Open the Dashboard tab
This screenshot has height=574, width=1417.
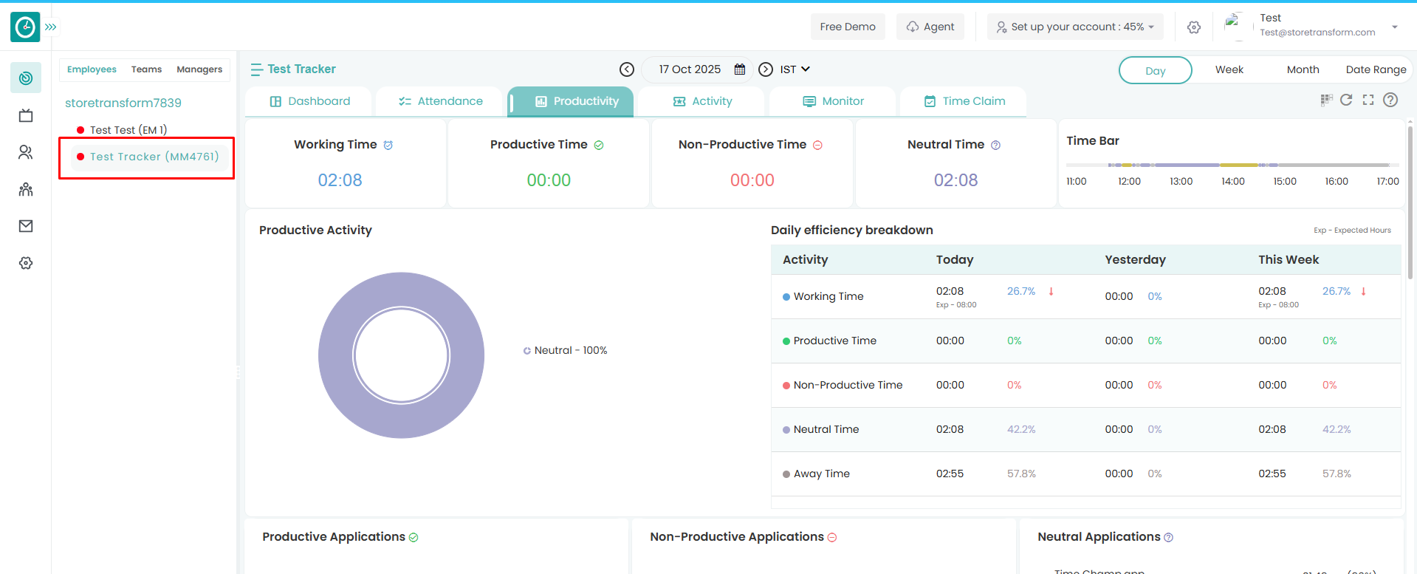(309, 101)
